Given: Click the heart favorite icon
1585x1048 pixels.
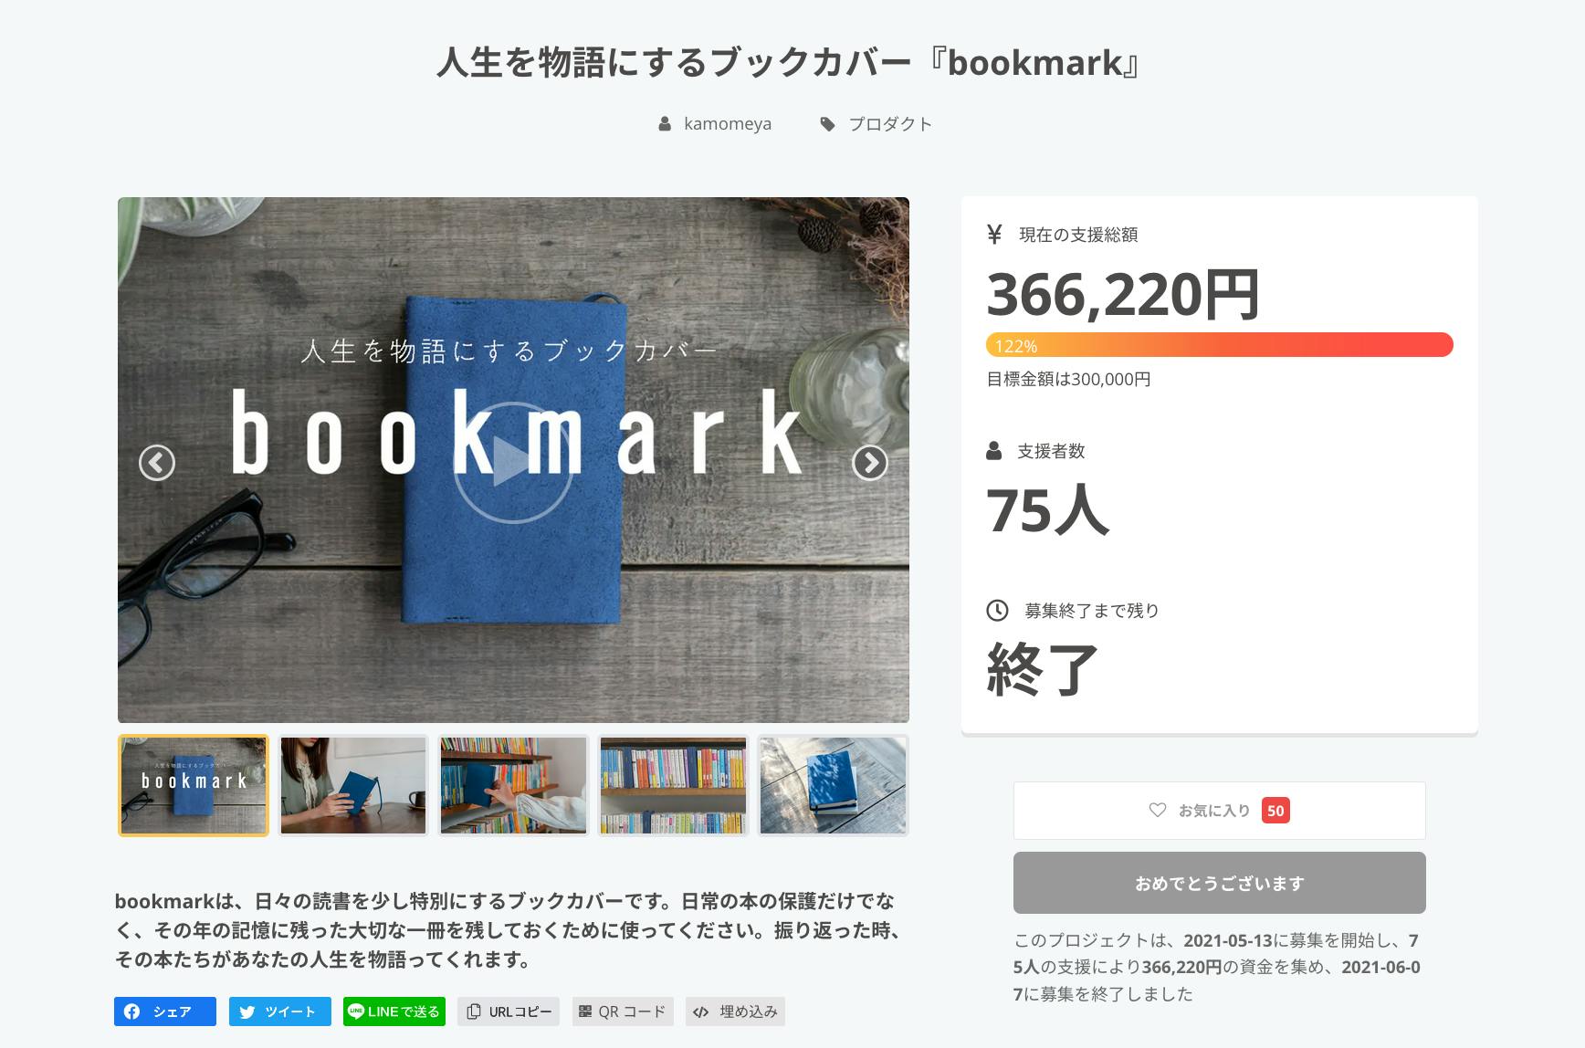Looking at the screenshot, I should pos(1158,810).
